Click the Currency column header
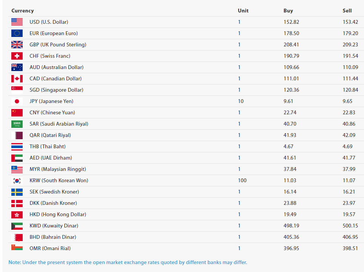This screenshot has height=272, width=364. click(23, 11)
